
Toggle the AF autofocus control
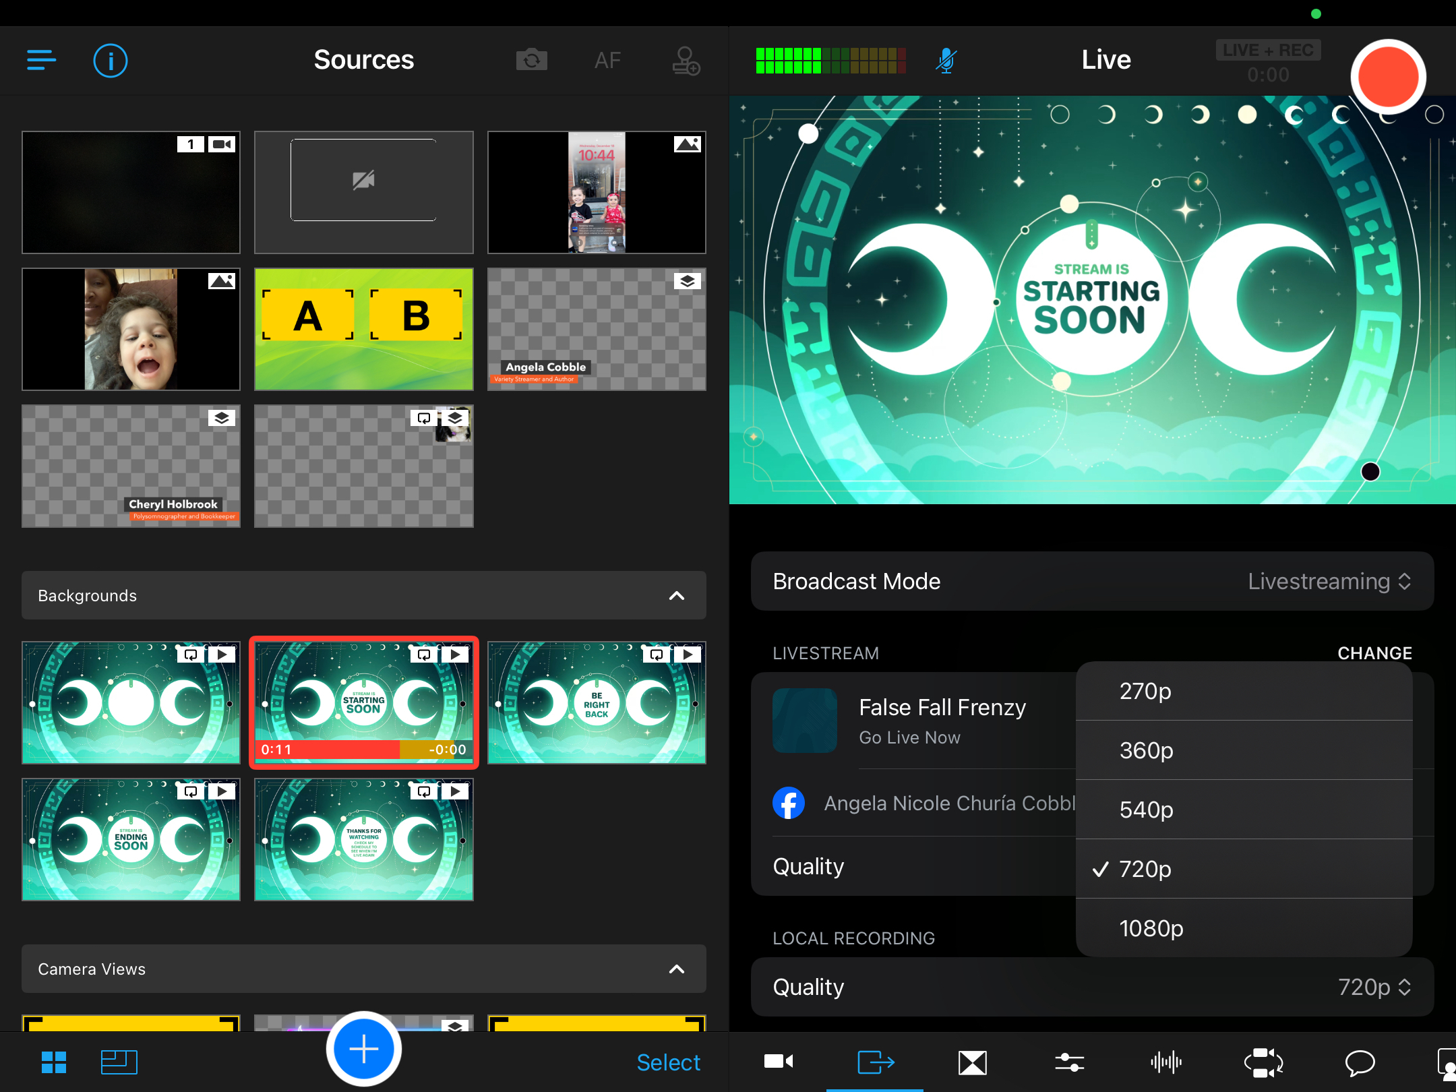(x=607, y=61)
